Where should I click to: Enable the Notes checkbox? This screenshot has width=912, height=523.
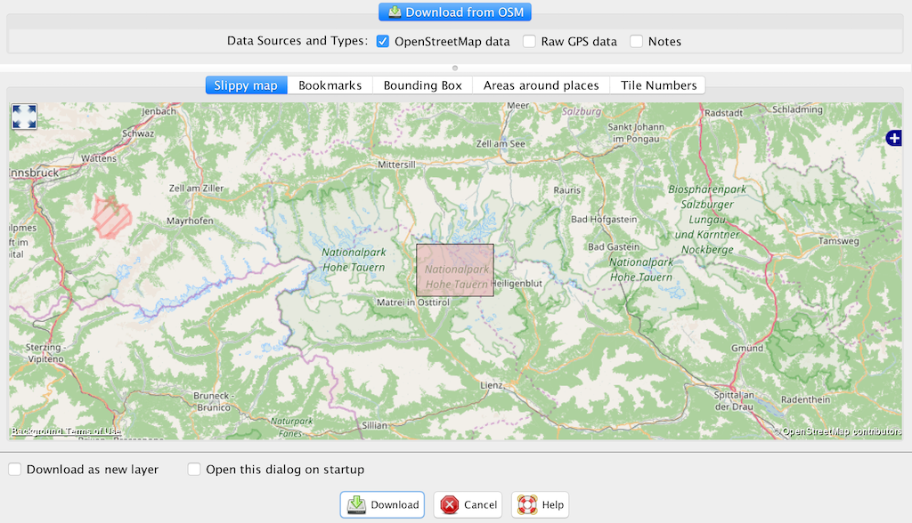coord(636,41)
